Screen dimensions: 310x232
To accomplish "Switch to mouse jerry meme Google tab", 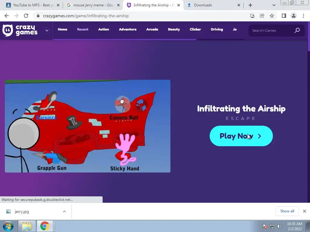I will (93, 5).
